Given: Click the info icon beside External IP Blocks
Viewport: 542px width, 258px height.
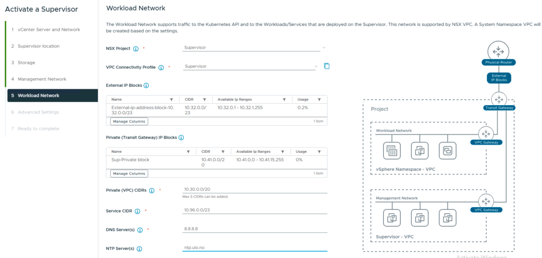Looking at the screenshot, I should (x=146, y=85).
